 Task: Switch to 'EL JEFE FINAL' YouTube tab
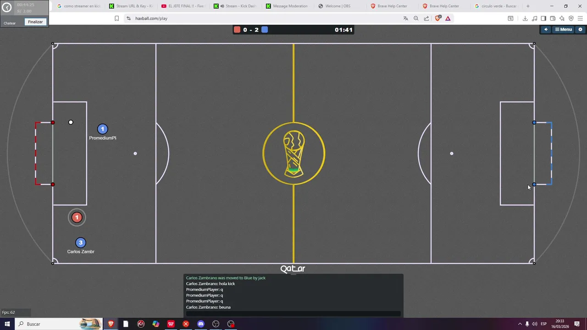pyautogui.click(x=183, y=6)
